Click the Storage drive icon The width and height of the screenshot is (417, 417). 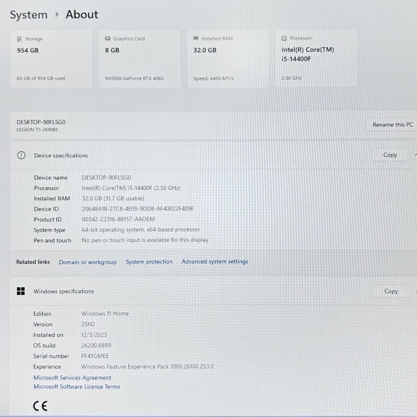coord(19,39)
